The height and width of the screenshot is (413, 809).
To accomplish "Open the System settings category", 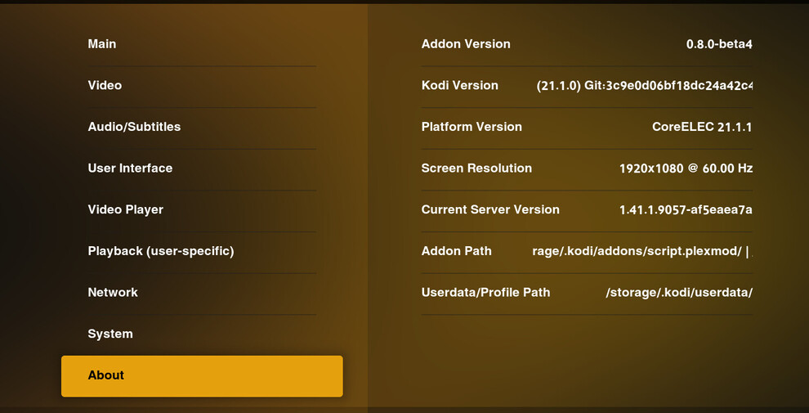I will [x=110, y=334].
